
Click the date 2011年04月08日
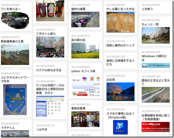point(80,67)
